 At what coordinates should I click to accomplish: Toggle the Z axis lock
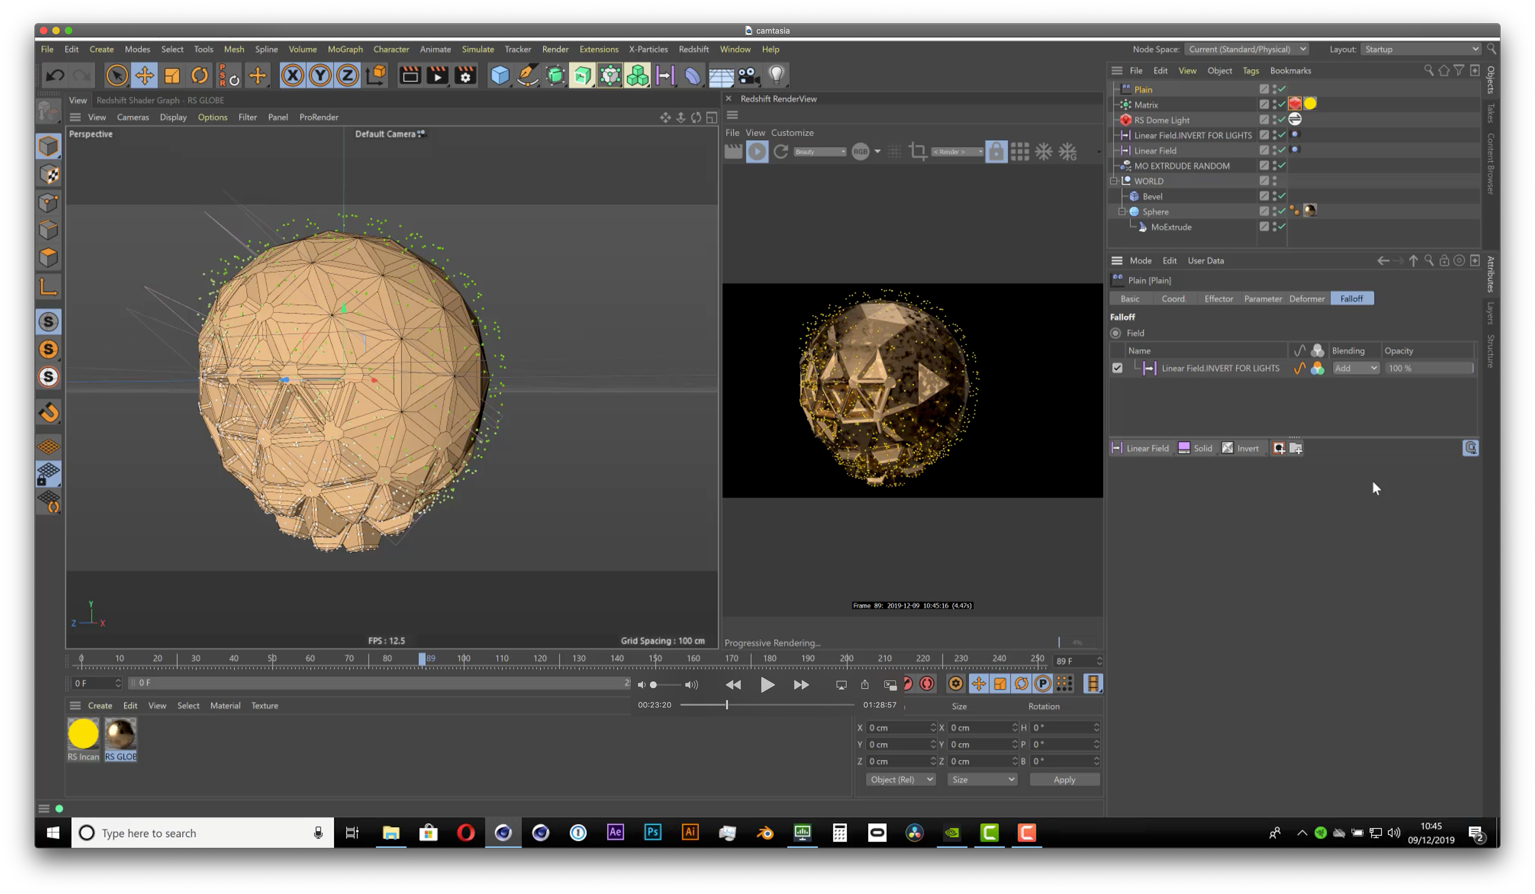click(x=347, y=76)
